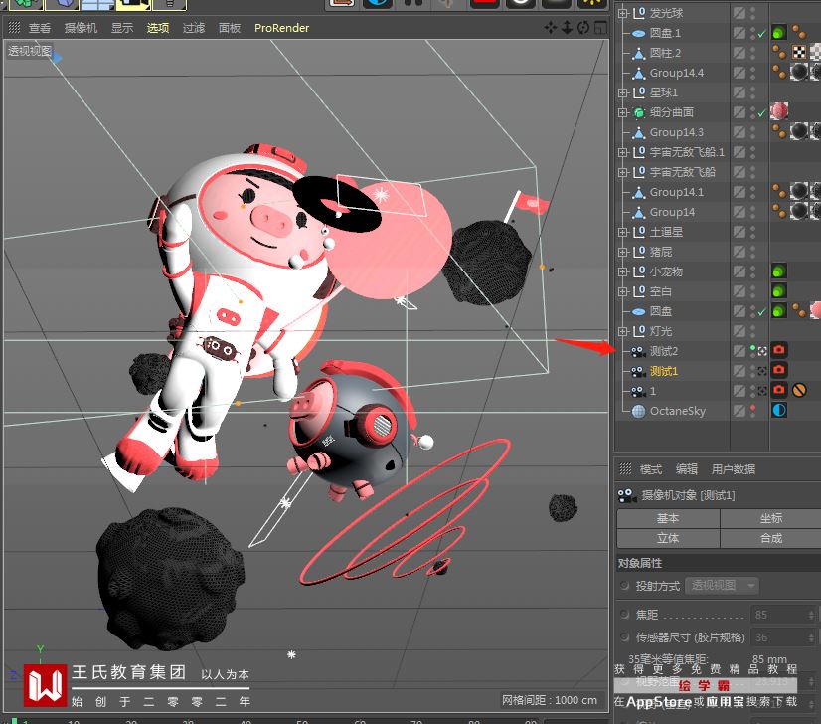Click the camera object icon of 测试1
Screen dimensions: 821x724
(638, 371)
